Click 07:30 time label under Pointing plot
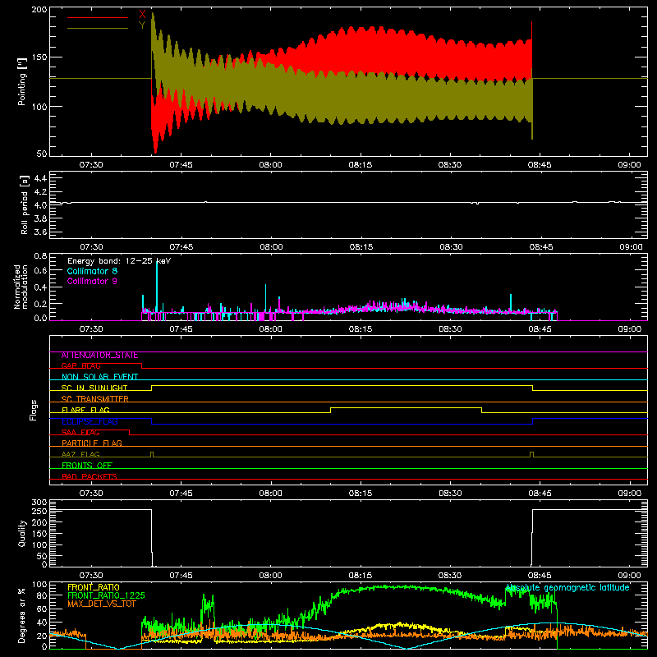 coord(91,165)
